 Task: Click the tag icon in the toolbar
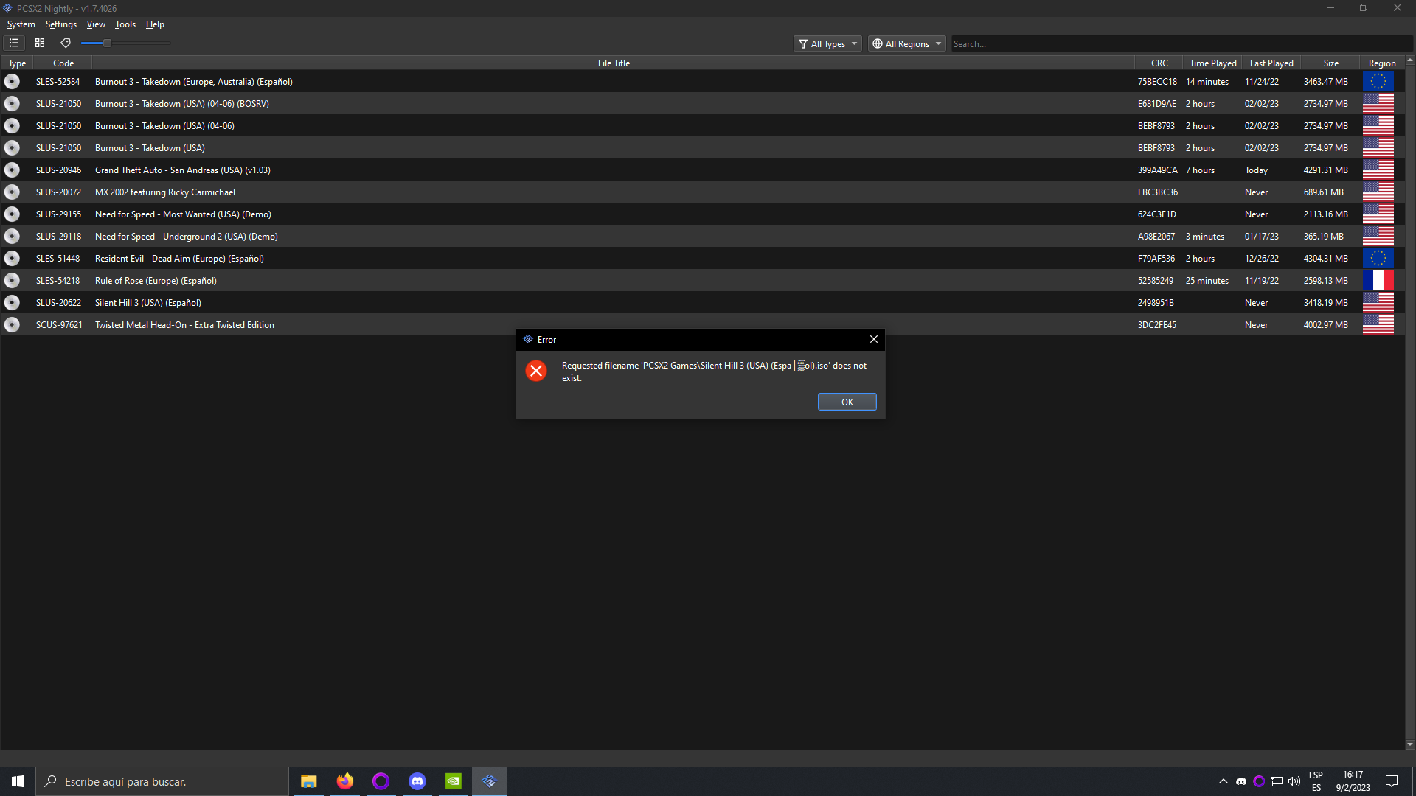click(65, 43)
